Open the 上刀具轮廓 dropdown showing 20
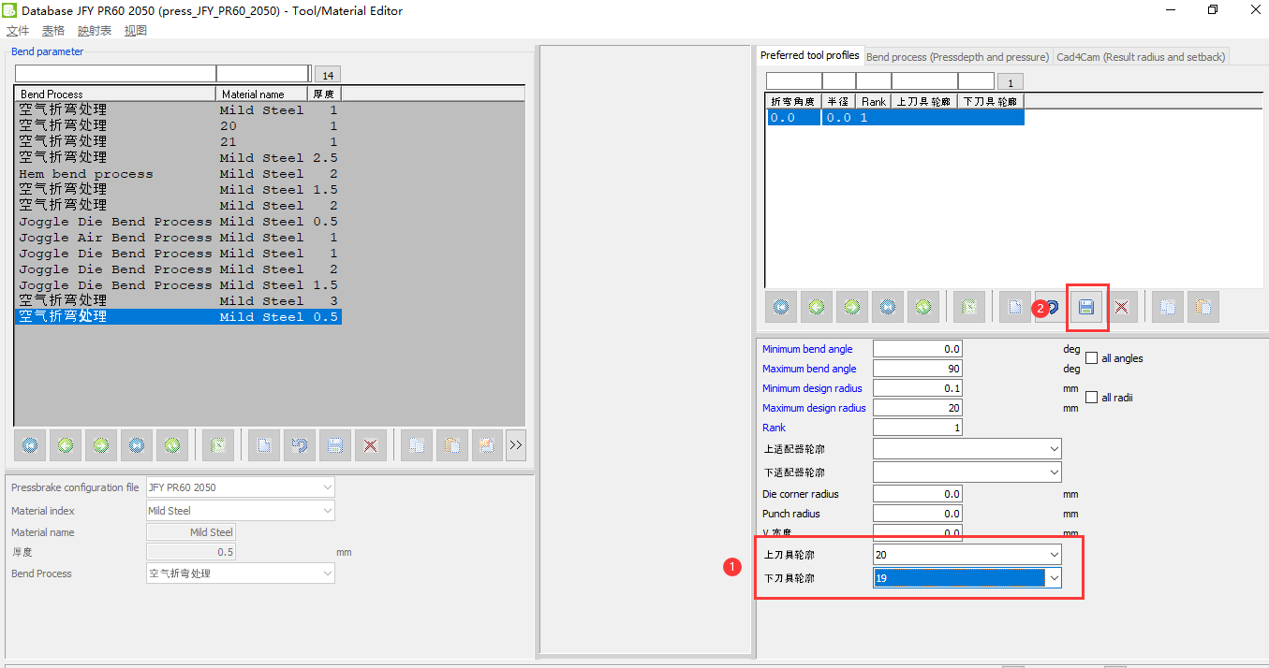 (x=1054, y=555)
